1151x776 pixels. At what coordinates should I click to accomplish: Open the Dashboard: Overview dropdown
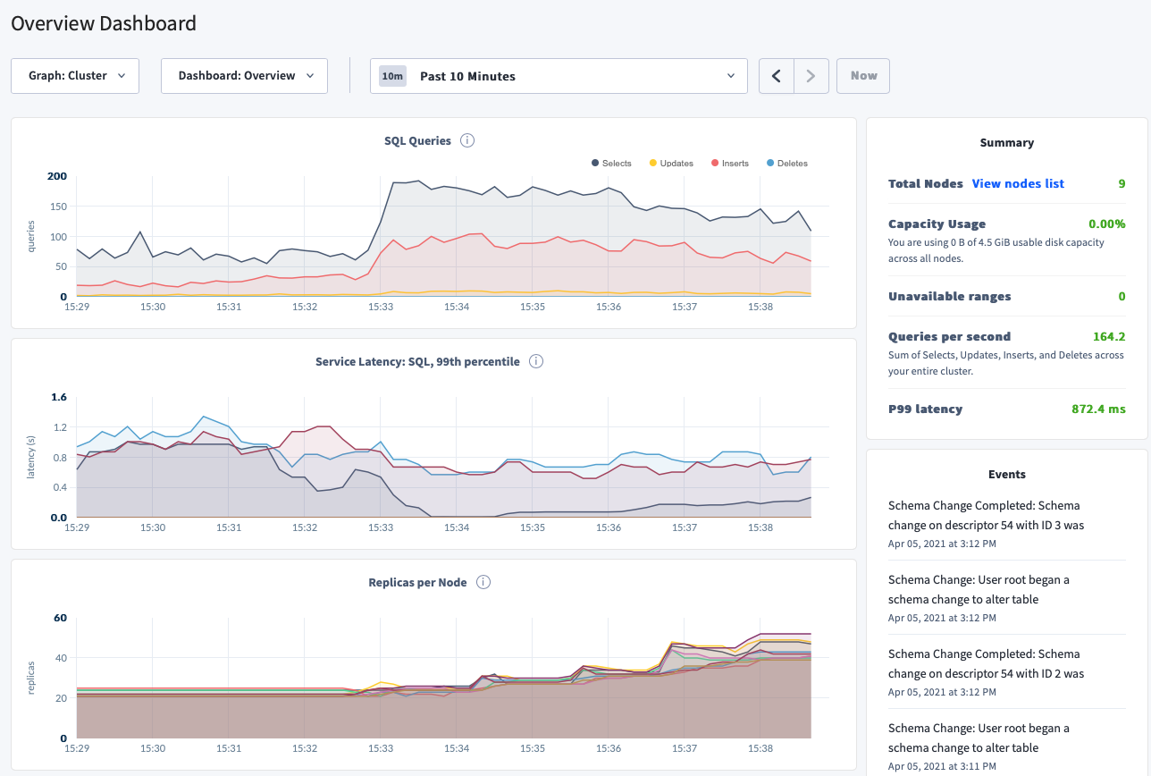click(x=243, y=76)
